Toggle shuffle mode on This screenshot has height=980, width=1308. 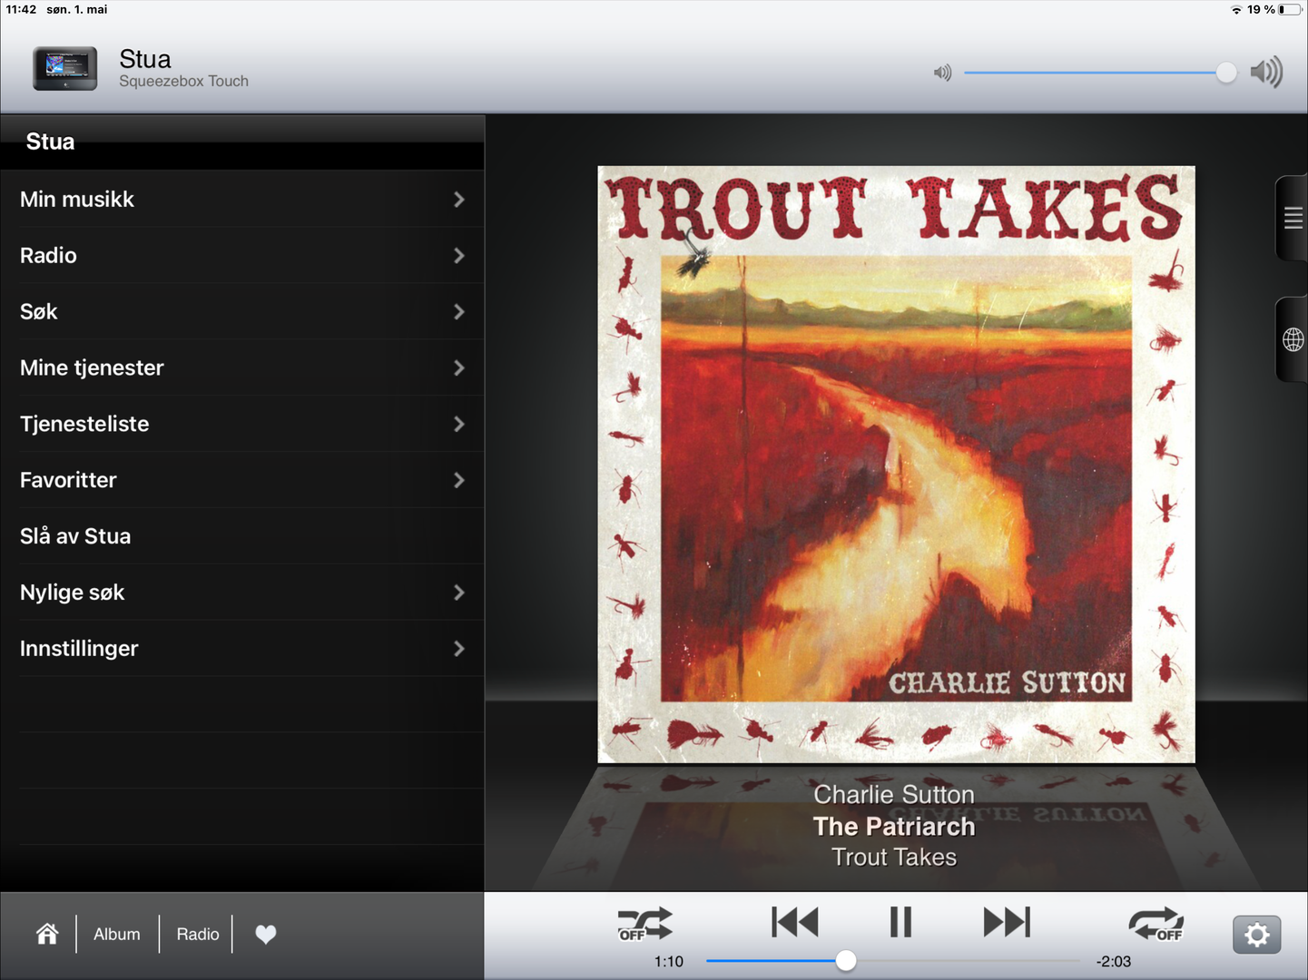(644, 924)
